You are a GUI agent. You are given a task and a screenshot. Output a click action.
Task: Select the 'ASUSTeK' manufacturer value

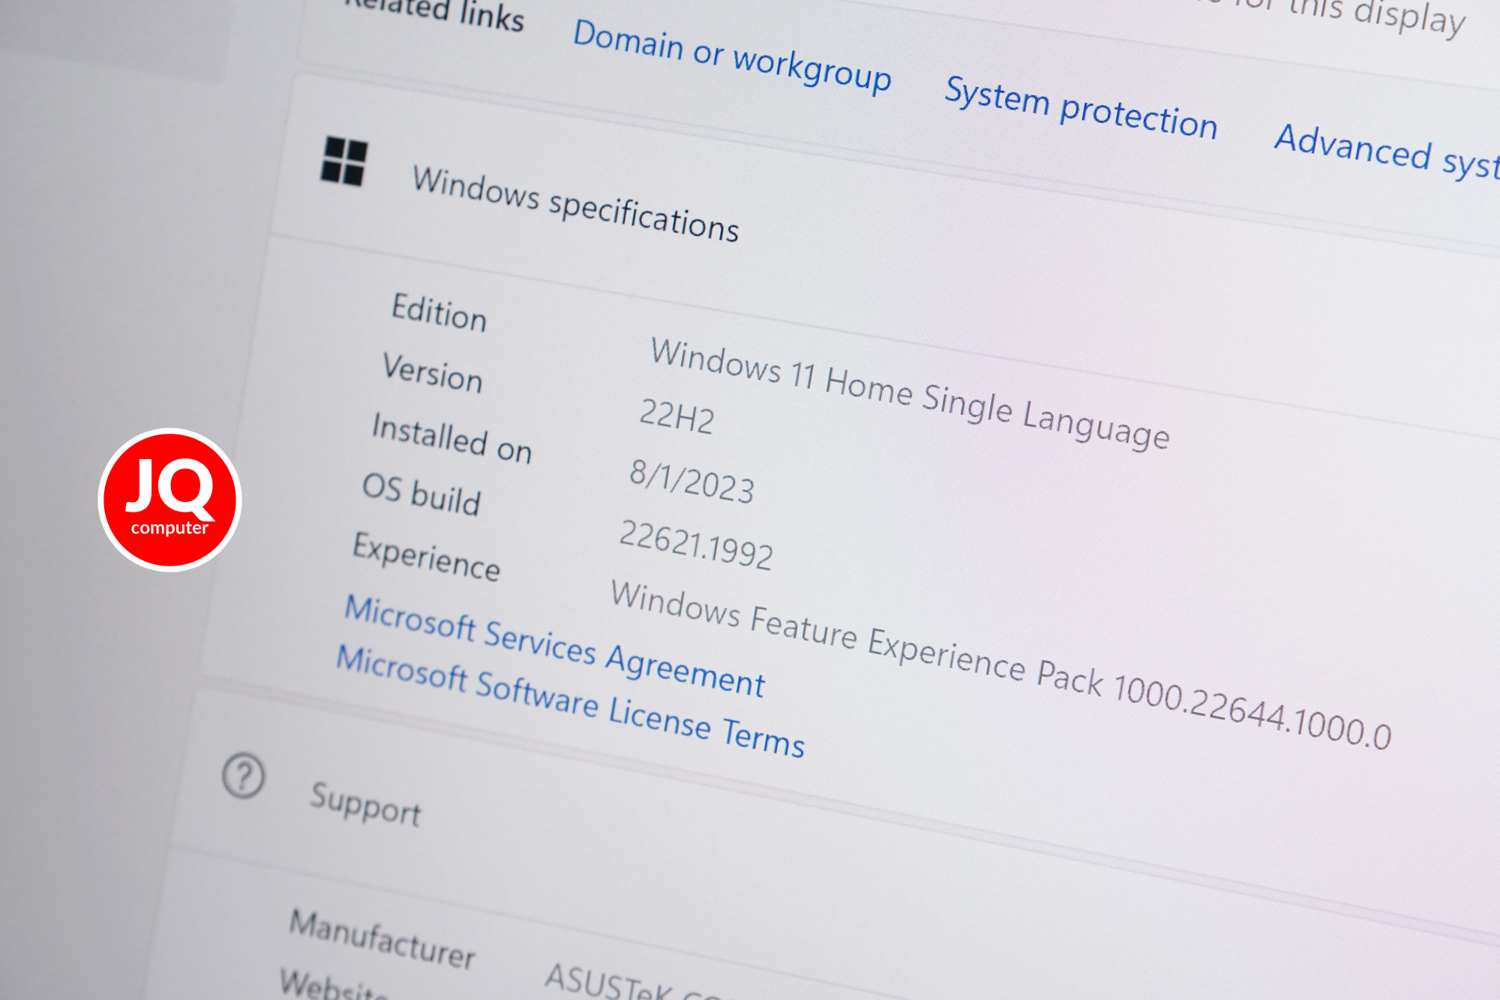(609, 981)
